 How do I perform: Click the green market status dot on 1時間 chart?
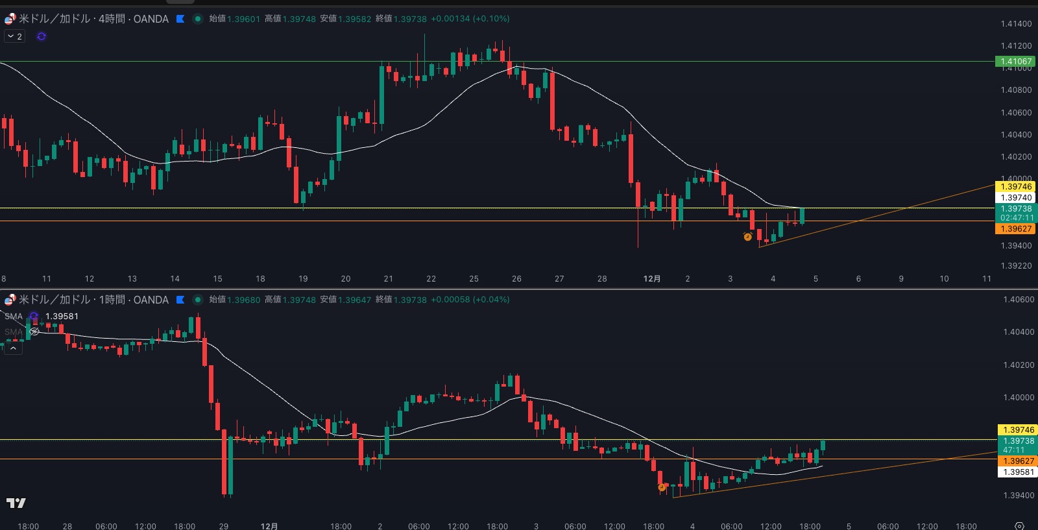pyautogui.click(x=198, y=300)
